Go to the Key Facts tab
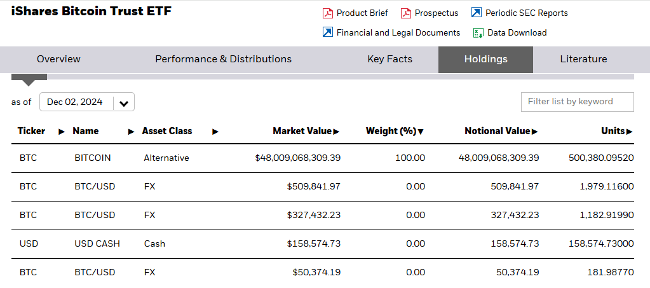This screenshot has height=288, width=650. click(x=389, y=59)
